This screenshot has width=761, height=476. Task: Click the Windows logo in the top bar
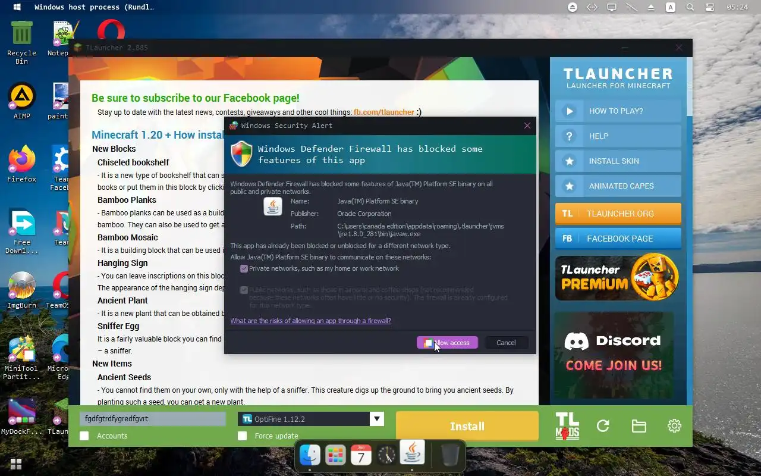17,7
